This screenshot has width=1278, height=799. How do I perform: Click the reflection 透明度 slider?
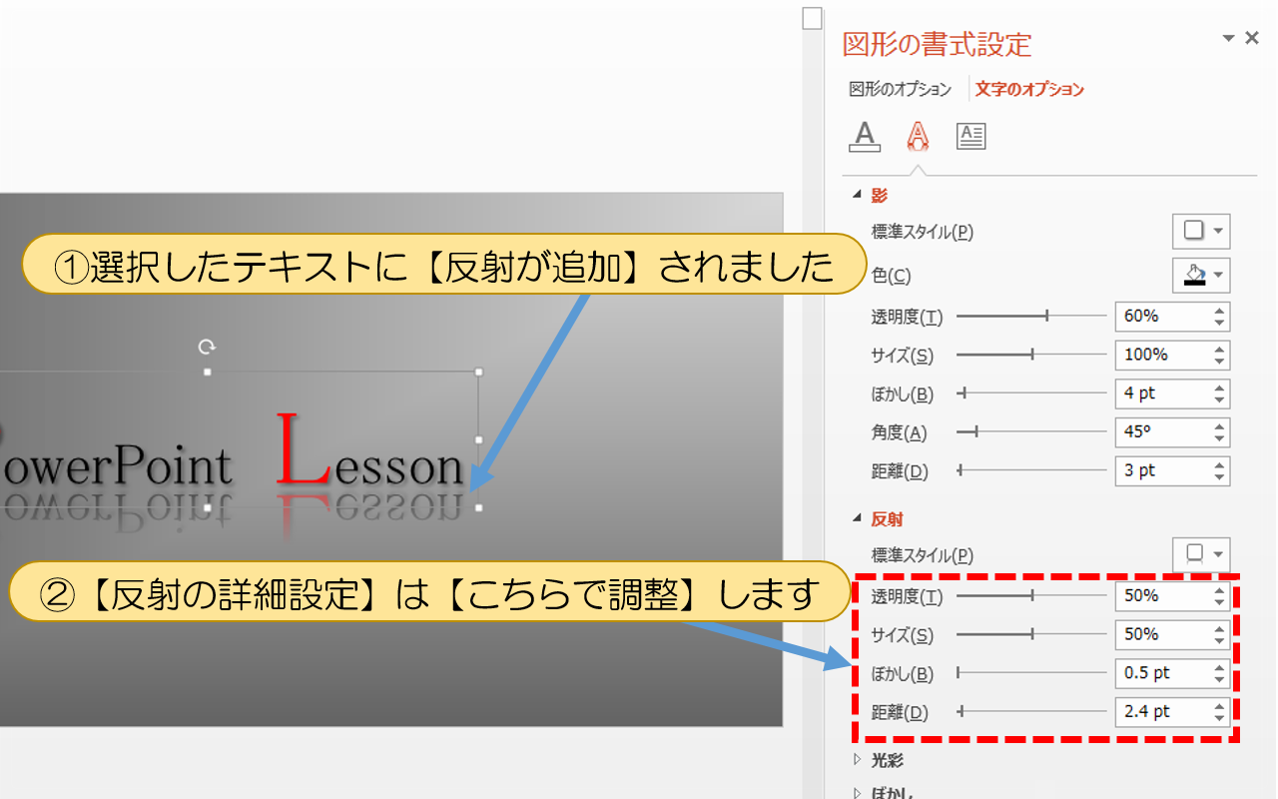pos(1031,595)
